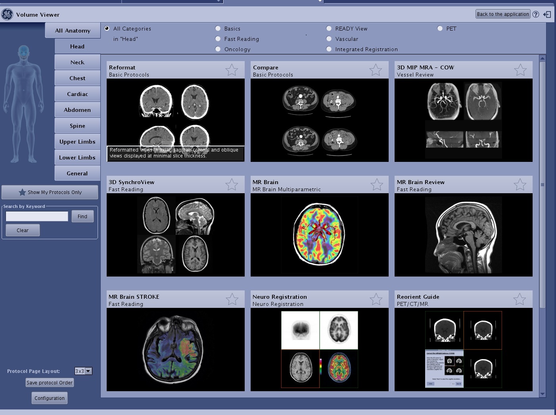The image size is (556, 415).
Task: Click the Save protocol Order button
Action: click(x=50, y=383)
